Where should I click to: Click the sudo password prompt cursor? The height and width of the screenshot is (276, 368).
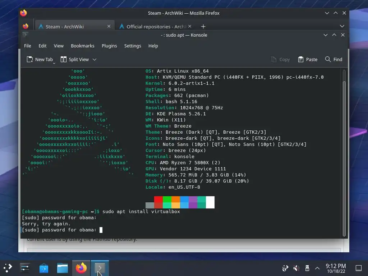(x=101, y=230)
